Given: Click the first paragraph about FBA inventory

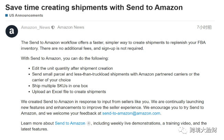Looking at the screenshot, I should 113,46.
